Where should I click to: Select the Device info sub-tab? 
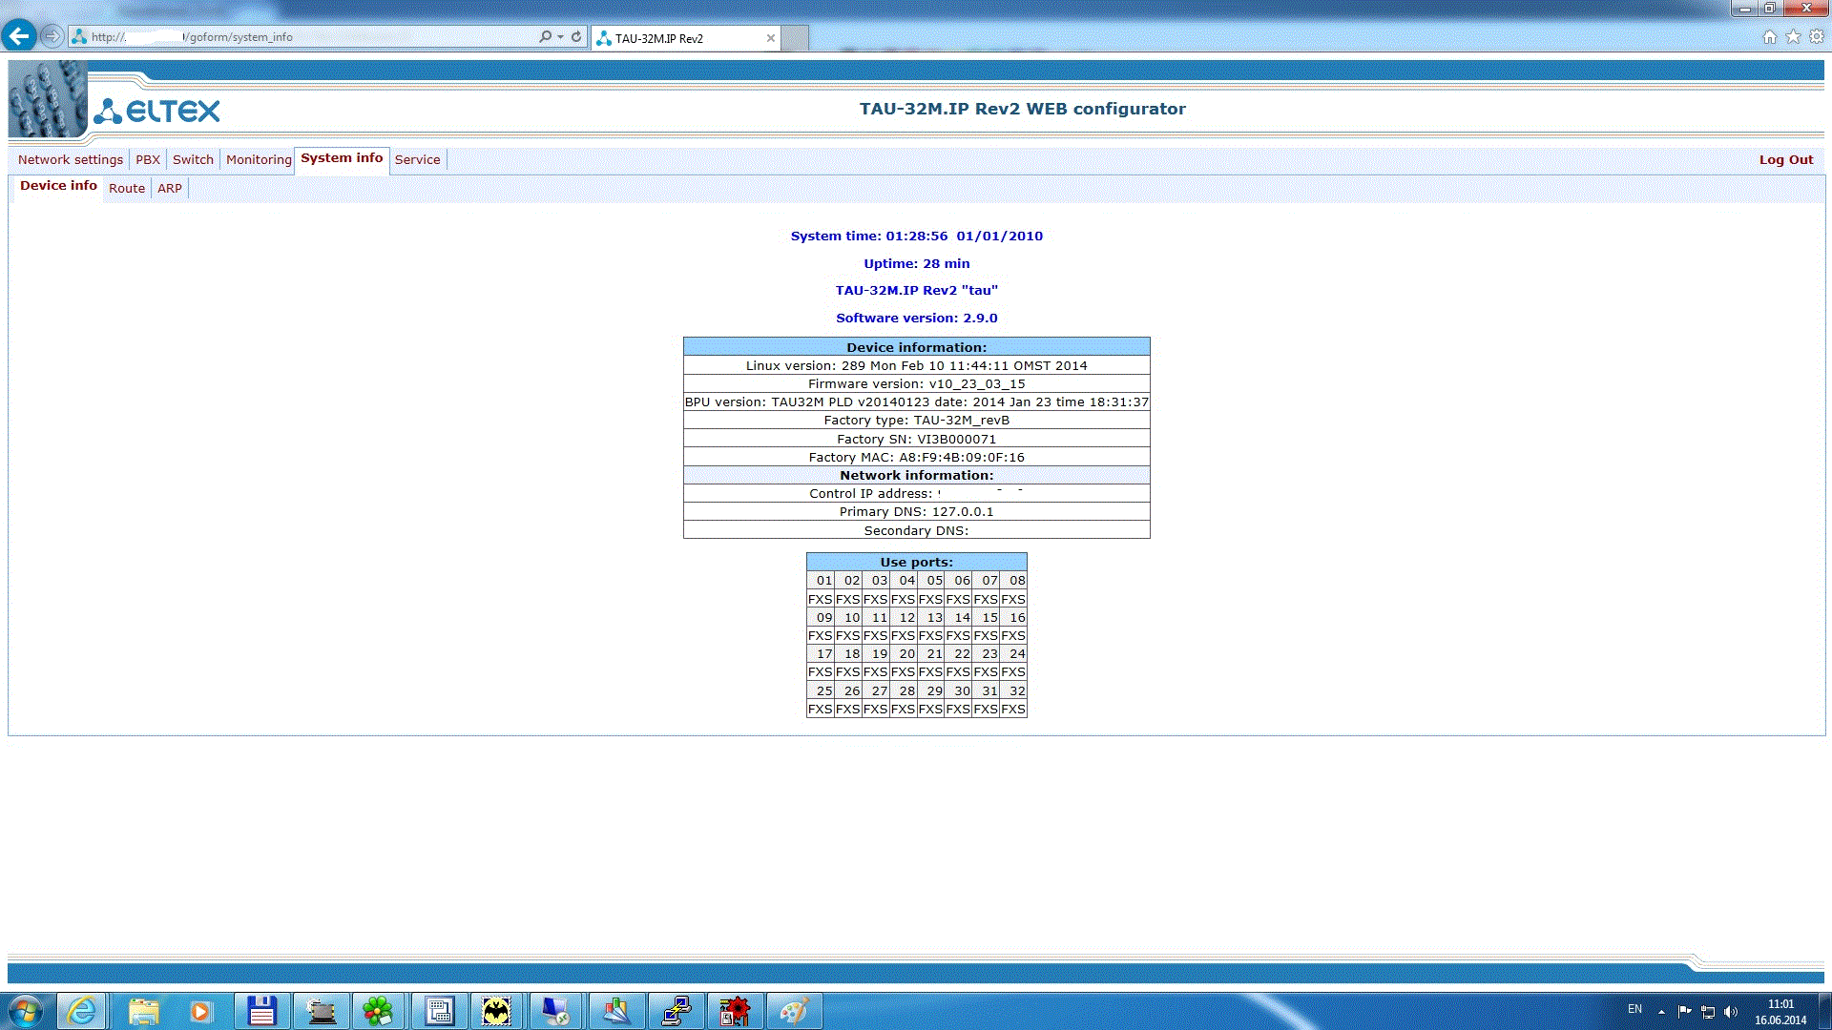point(58,186)
